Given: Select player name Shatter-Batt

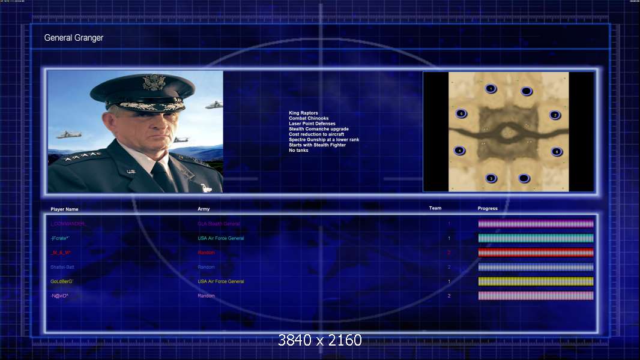Looking at the screenshot, I should tap(62, 267).
